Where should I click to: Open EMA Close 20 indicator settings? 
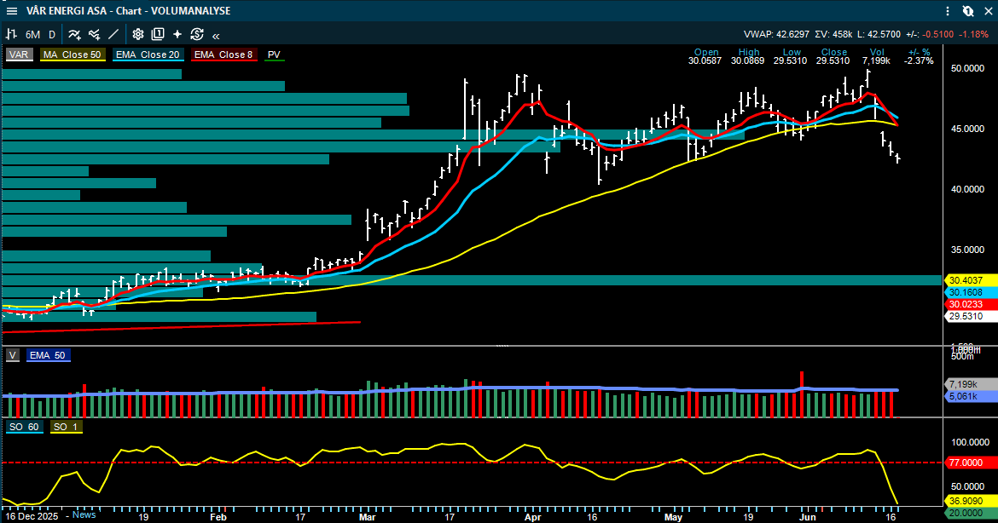[148, 55]
